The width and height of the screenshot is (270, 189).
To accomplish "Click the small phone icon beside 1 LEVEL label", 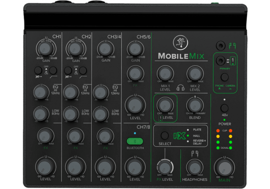I will point(160,118).
